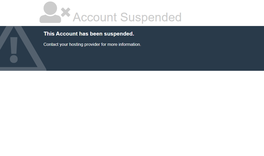Click the bold word "suspended." in the banner
This screenshot has width=264, height=156.
(x=119, y=34)
